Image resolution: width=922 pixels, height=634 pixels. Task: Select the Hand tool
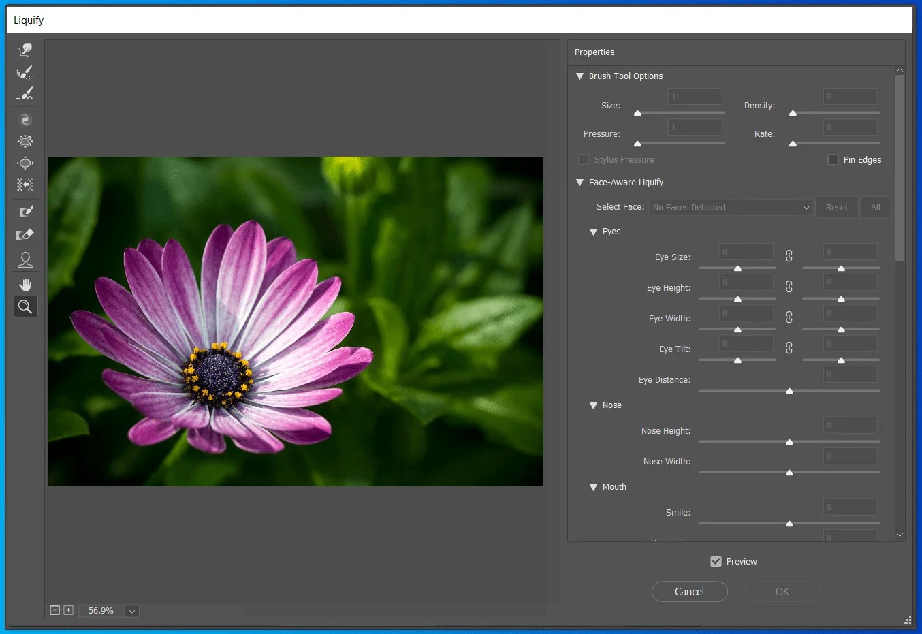click(x=25, y=284)
